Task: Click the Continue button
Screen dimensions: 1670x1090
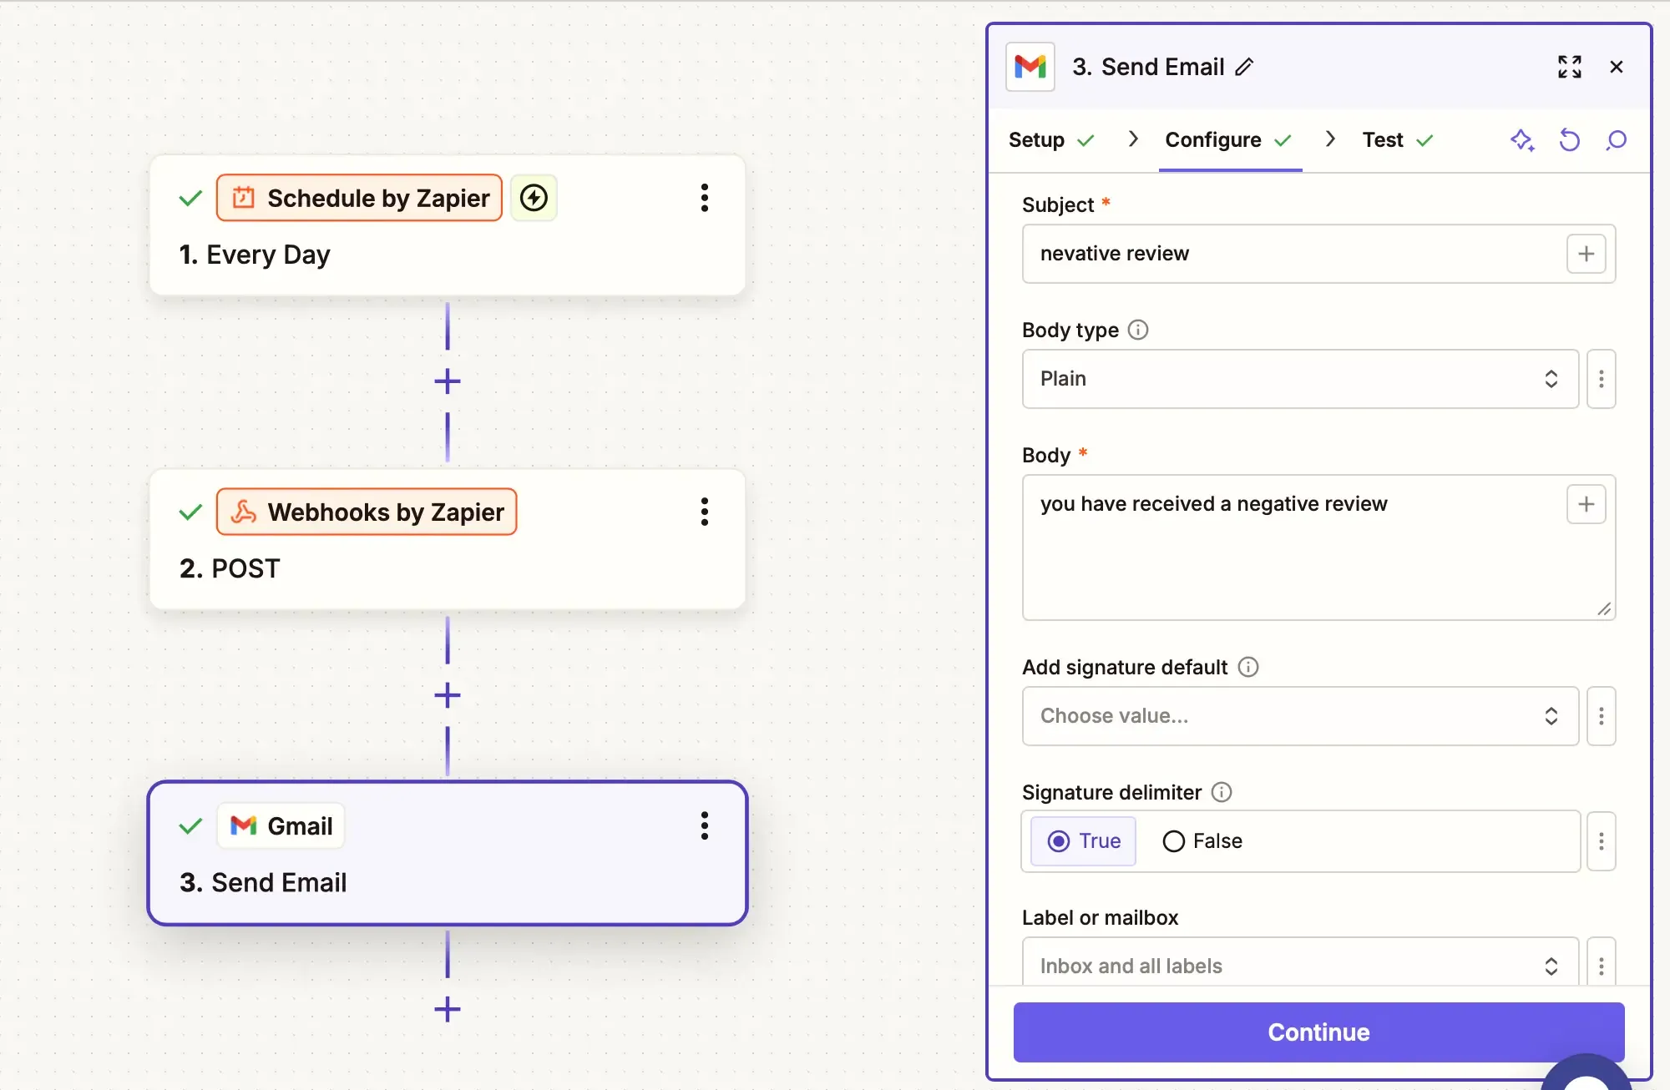Action: coord(1318,1032)
